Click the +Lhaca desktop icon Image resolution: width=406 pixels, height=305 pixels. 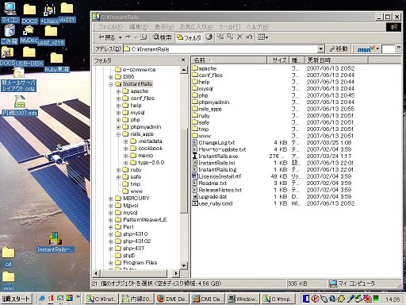[50, 14]
